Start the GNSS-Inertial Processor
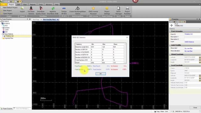Screen dimensions: 201x113 click(x=93, y=10)
